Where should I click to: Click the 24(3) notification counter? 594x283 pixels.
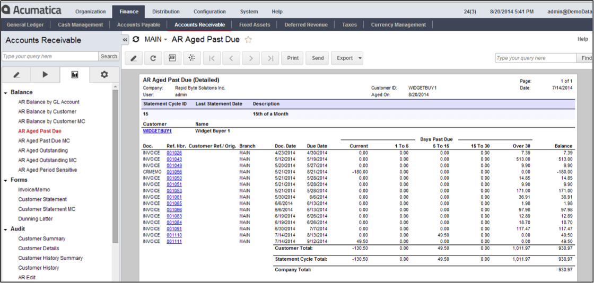470,12
